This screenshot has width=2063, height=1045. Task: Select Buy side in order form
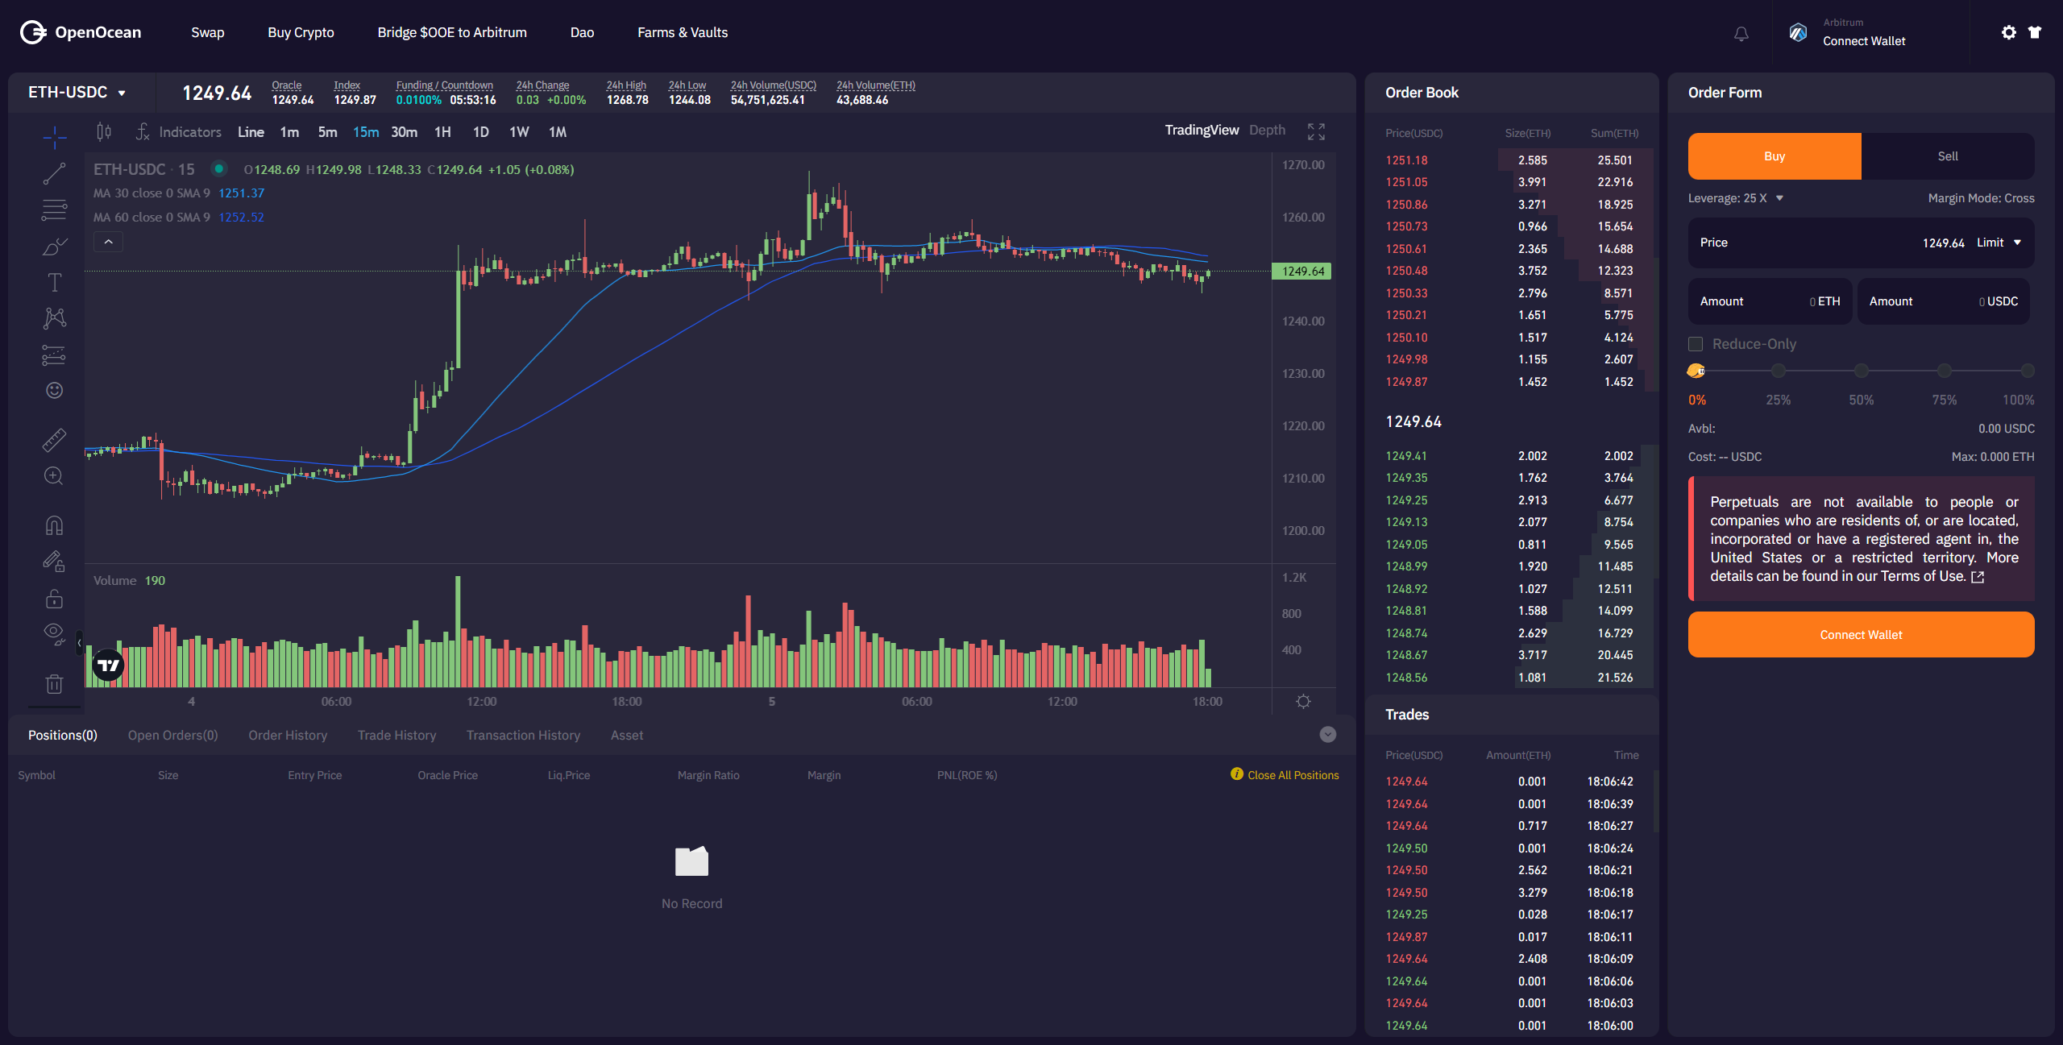coord(1775,156)
